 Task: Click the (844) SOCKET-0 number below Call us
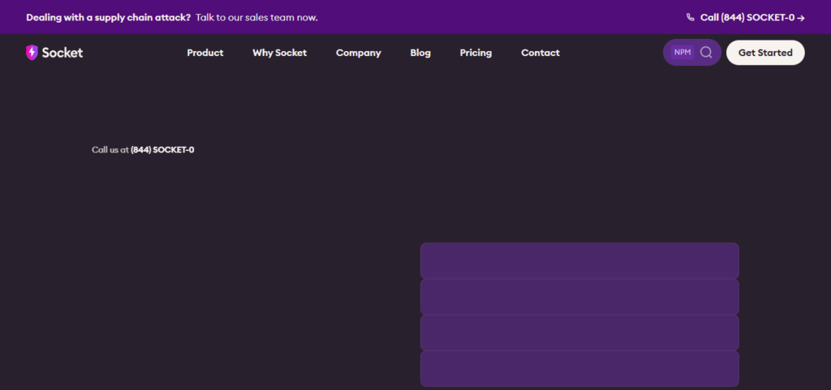[162, 150]
